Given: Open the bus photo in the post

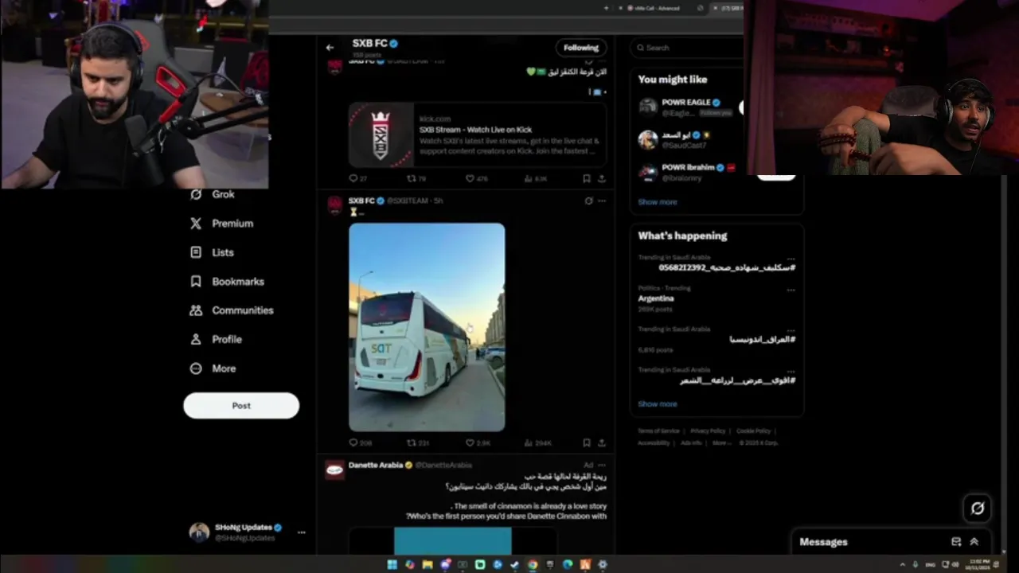Looking at the screenshot, I should point(427,327).
